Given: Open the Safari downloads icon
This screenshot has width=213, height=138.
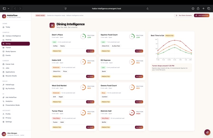Looking at the screenshot, I should (193, 8).
